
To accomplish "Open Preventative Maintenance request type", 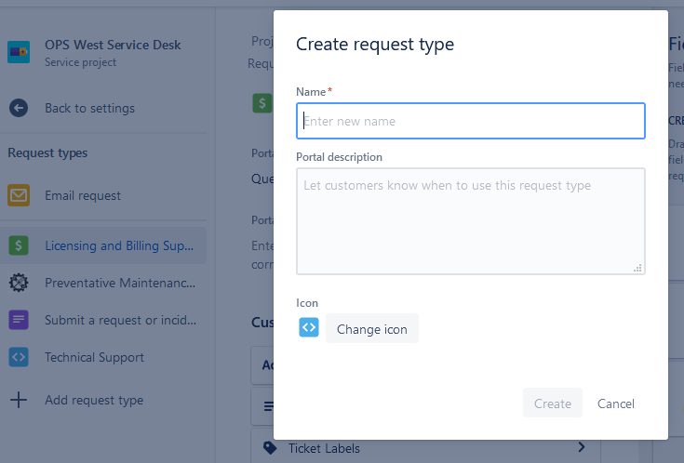I will (x=120, y=283).
